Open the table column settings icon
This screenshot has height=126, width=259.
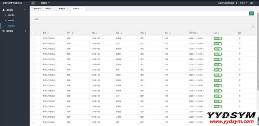tap(253, 27)
